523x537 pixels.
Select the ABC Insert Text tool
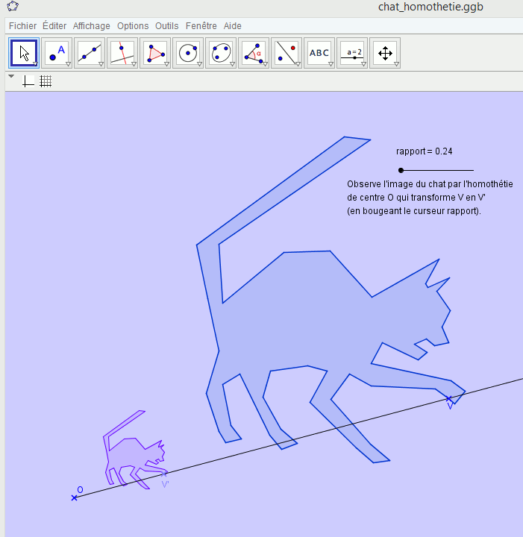319,53
